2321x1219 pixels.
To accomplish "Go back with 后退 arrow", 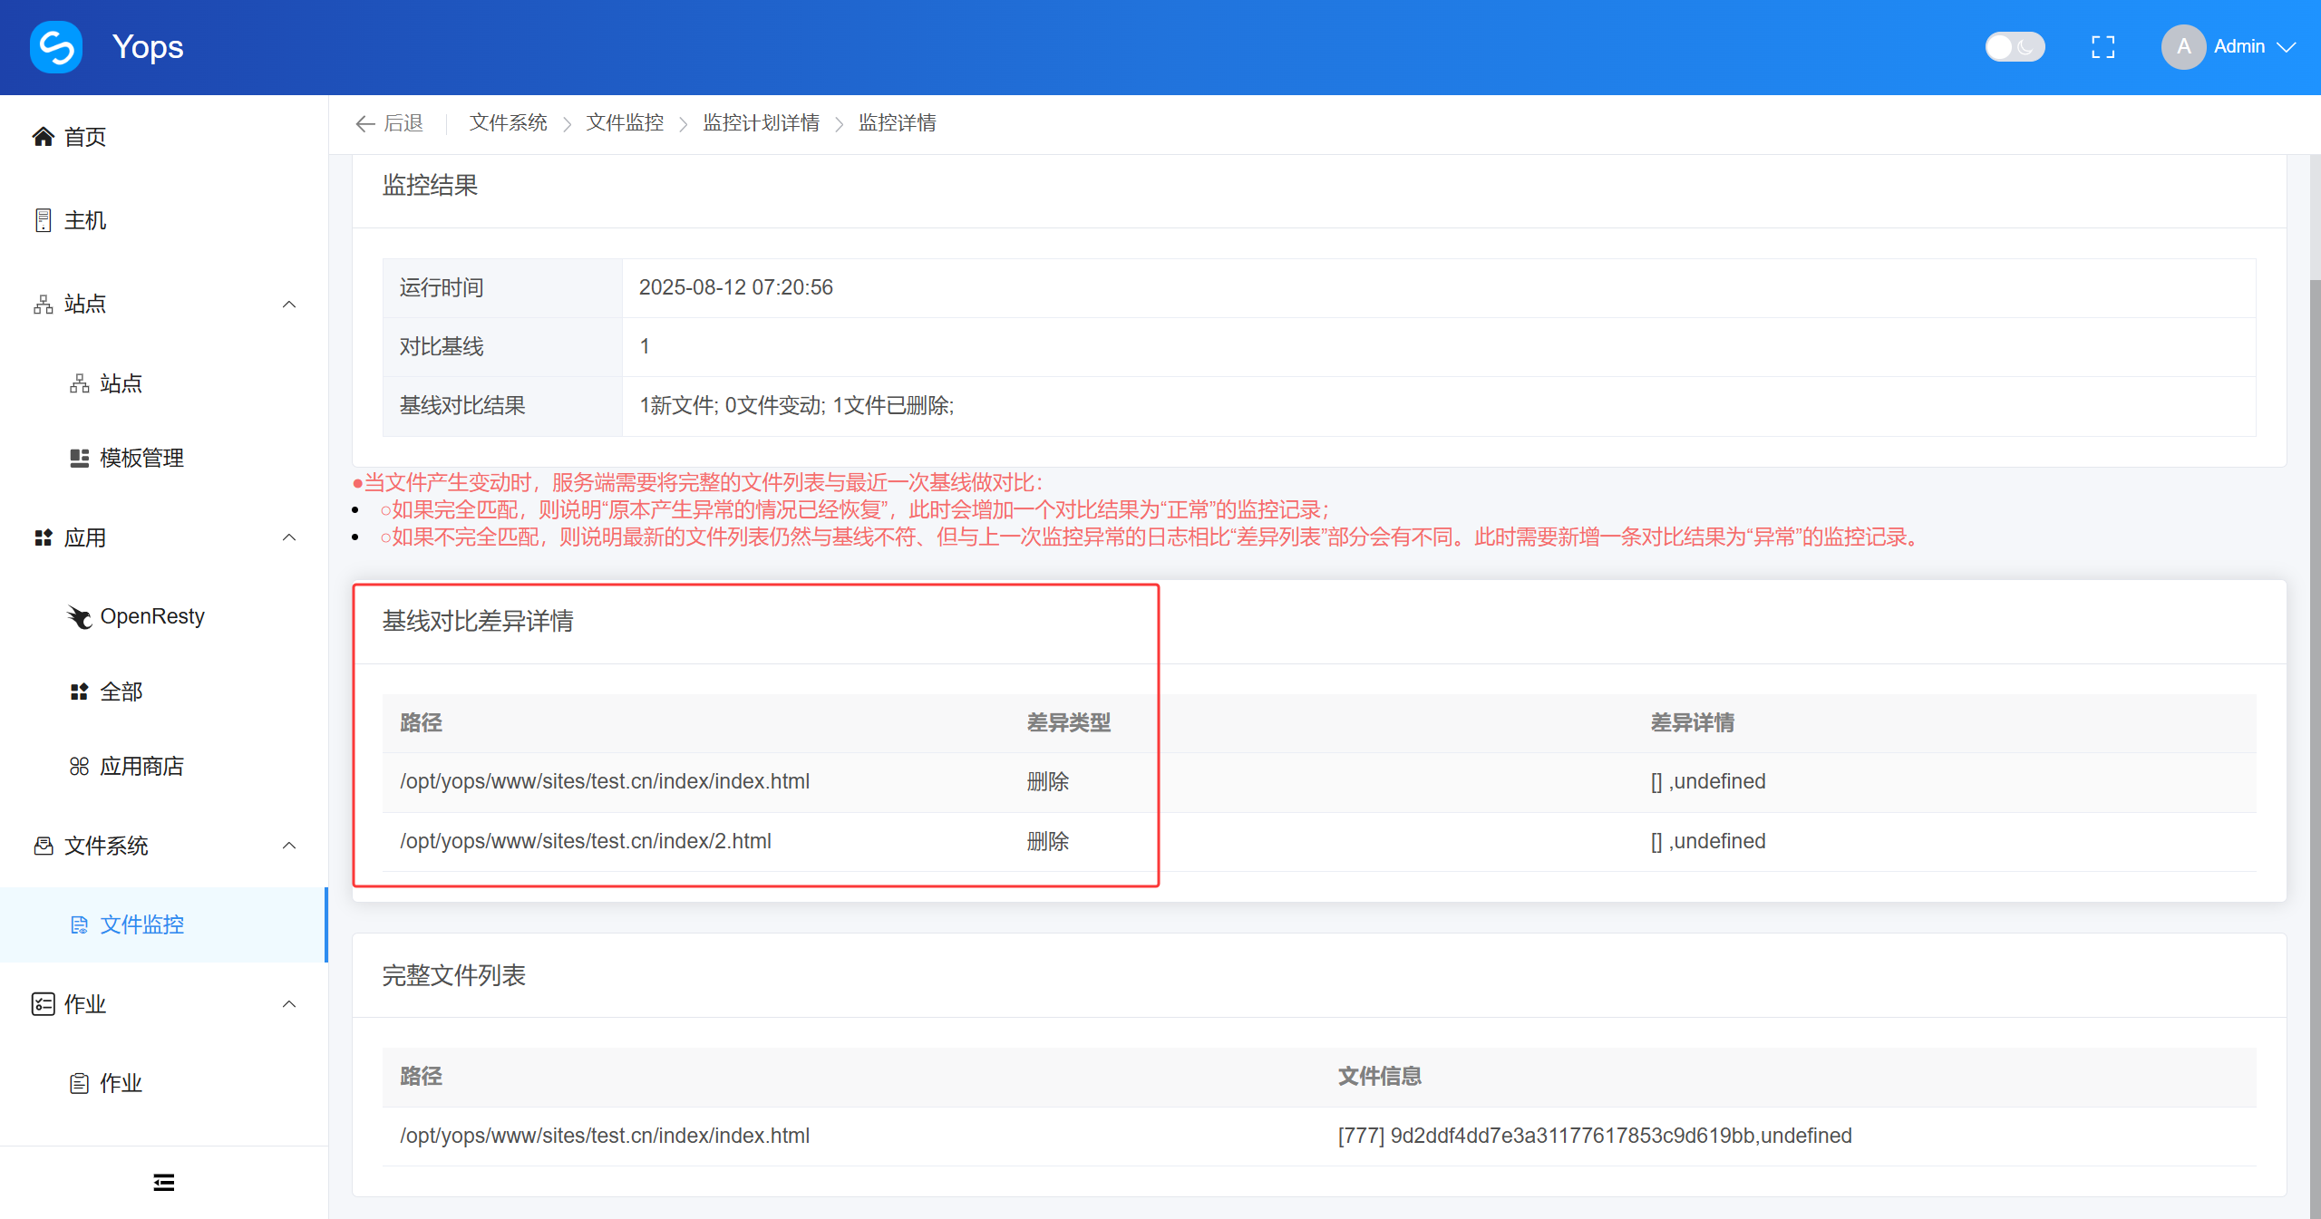I will pyautogui.click(x=390, y=123).
